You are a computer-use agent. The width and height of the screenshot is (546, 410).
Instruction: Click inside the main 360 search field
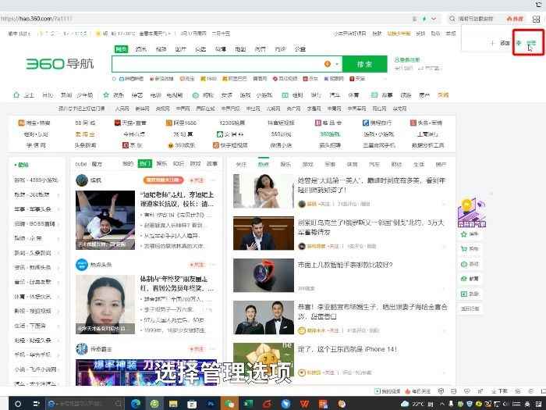click(x=218, y=64)
